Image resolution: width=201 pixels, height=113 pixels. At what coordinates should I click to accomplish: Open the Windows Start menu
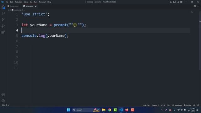(x=68, y=110)
